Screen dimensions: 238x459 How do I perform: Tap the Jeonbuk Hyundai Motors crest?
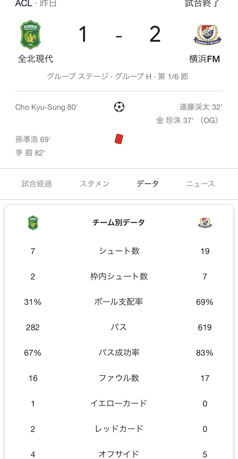pyautogui.click(x=31, y=34)
